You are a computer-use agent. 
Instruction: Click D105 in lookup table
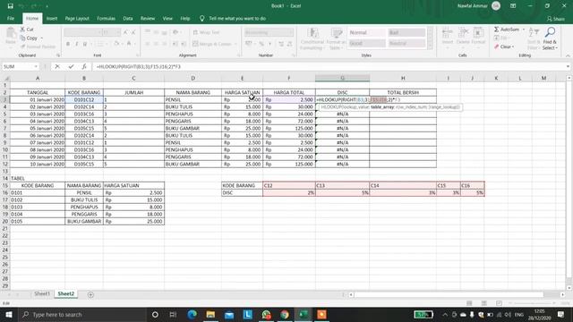tap(38, 221)
